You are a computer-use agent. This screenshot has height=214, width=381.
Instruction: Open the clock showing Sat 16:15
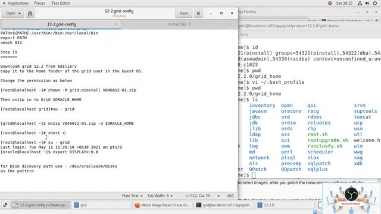point(344,3)
